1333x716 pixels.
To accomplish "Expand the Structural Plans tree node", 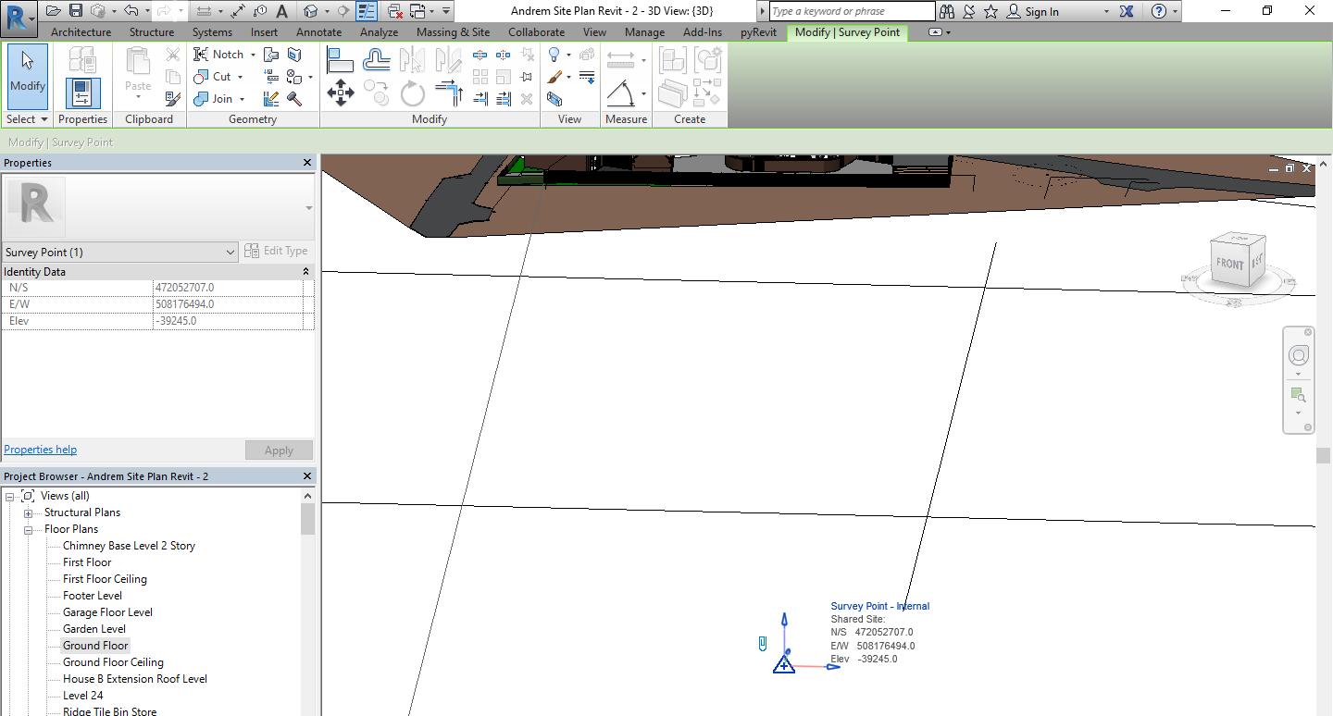I will (28, 513).
